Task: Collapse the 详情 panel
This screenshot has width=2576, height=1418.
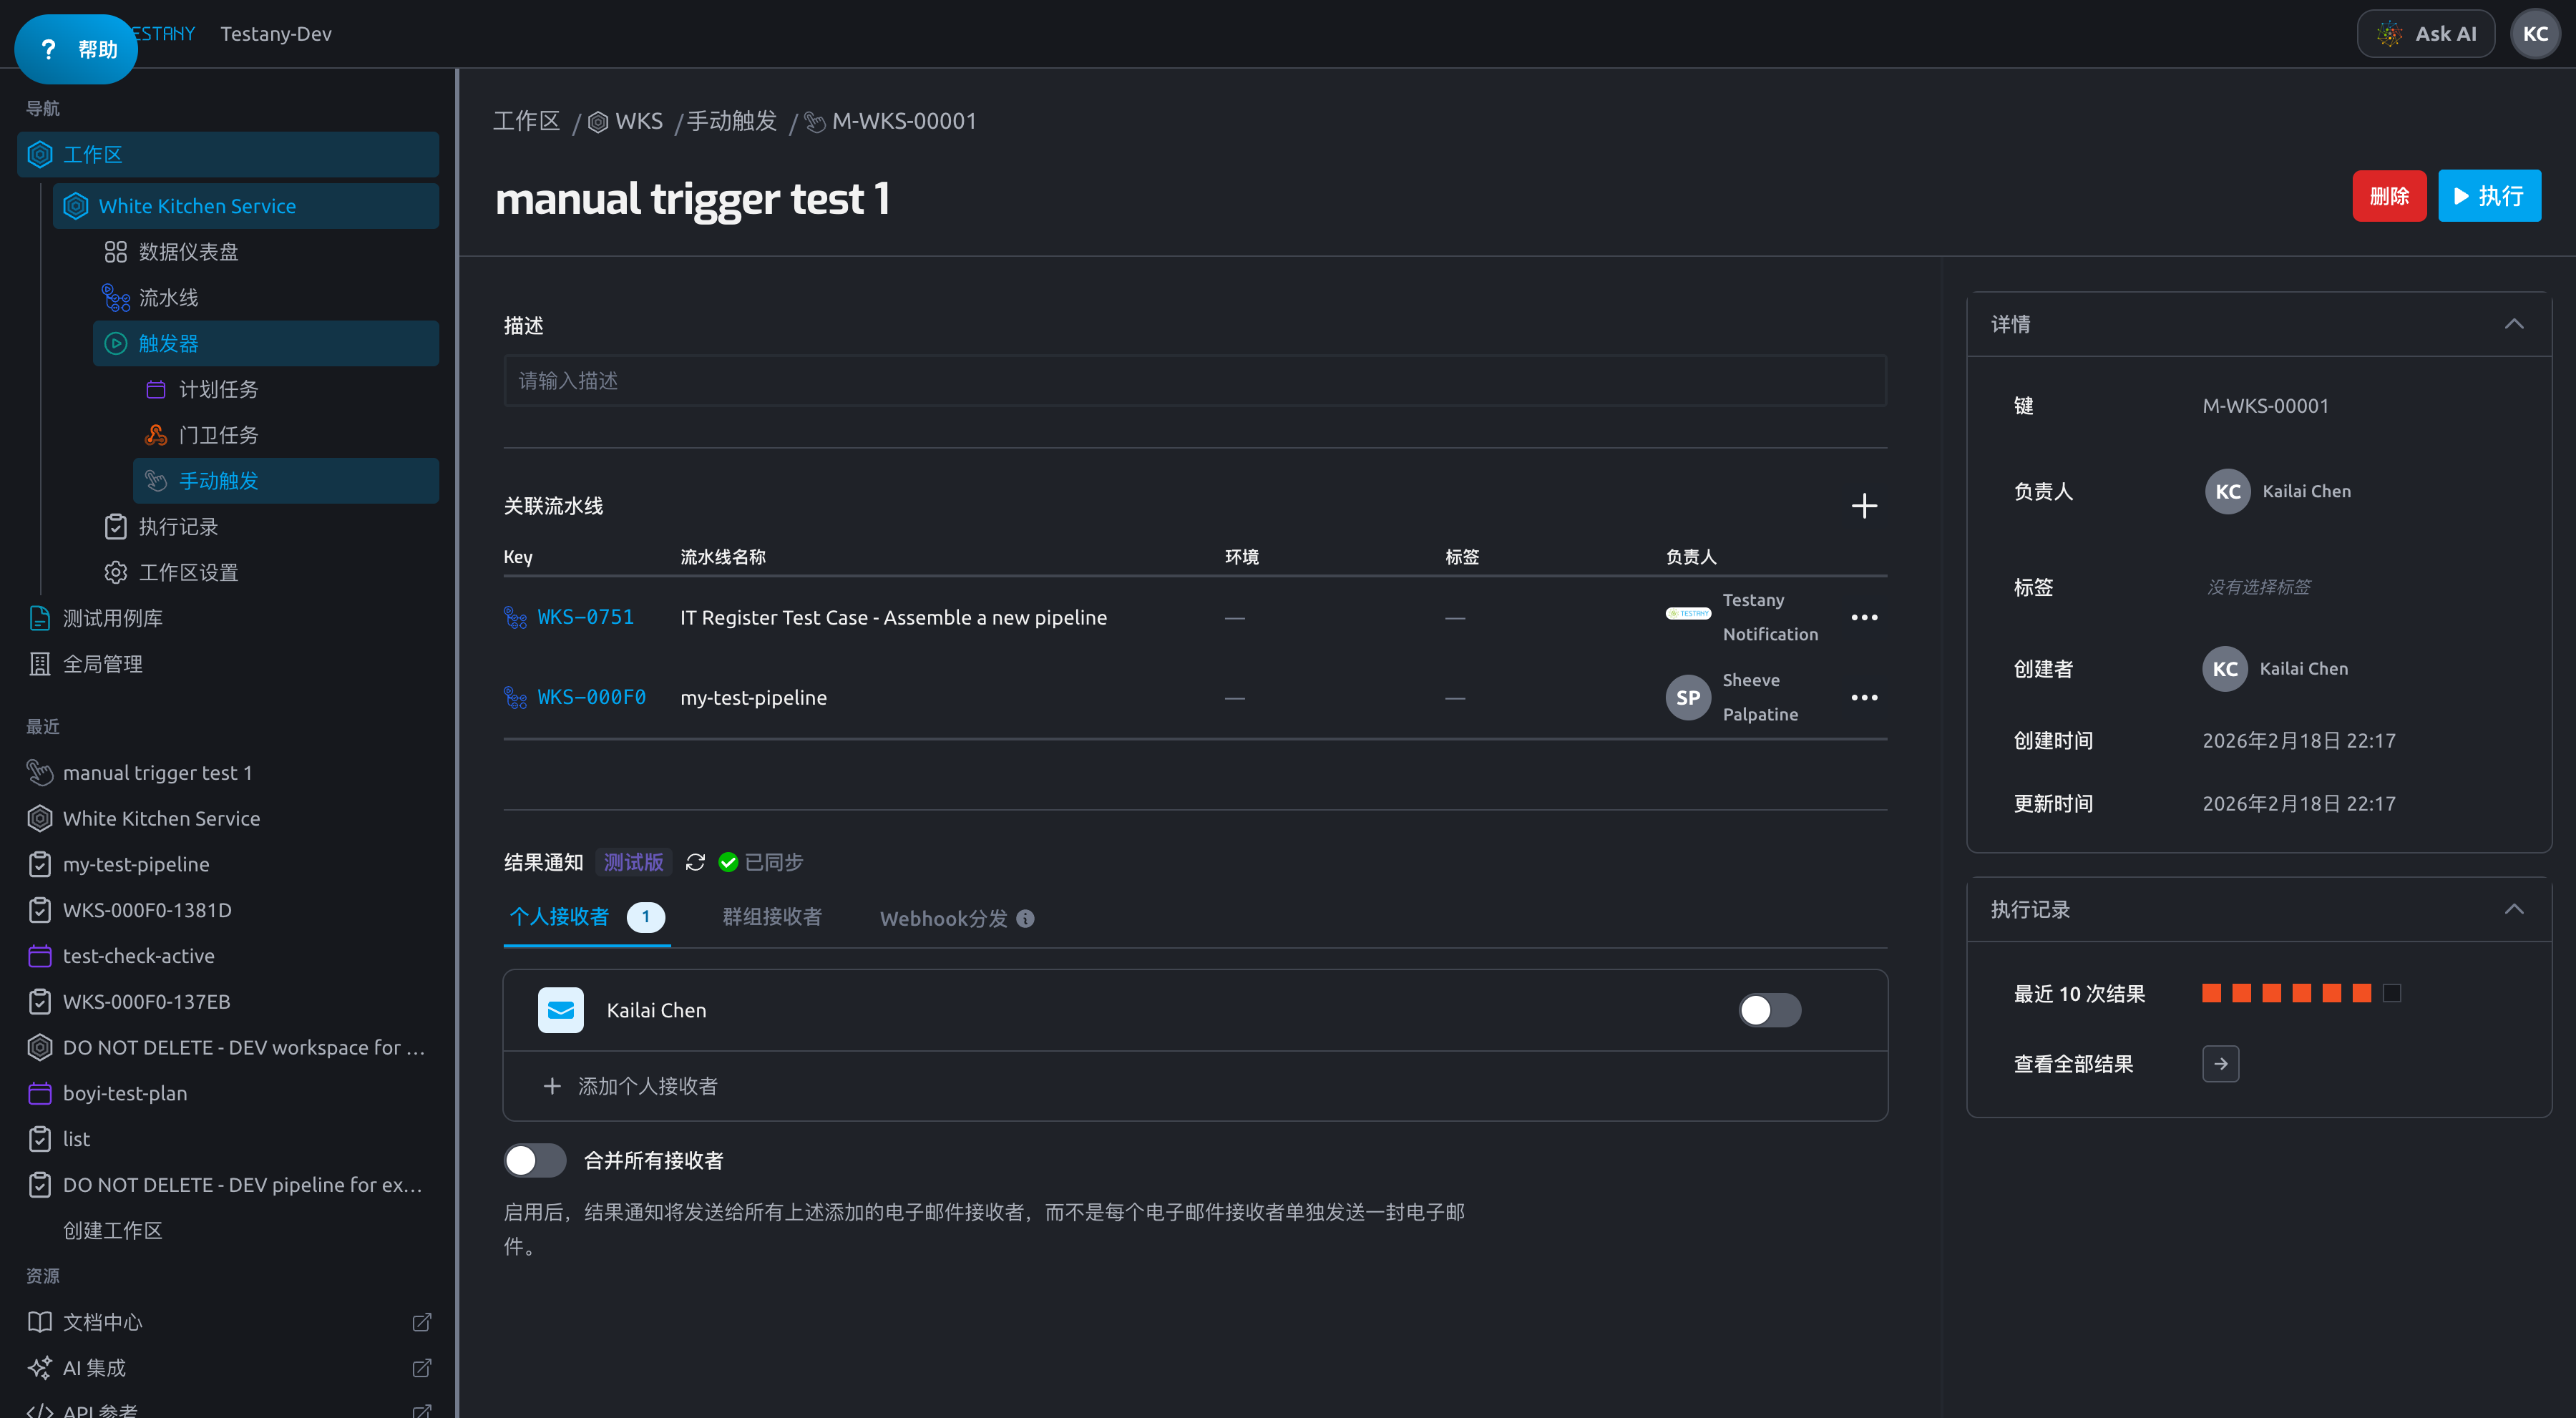Action: click(x=2514, y=324)
